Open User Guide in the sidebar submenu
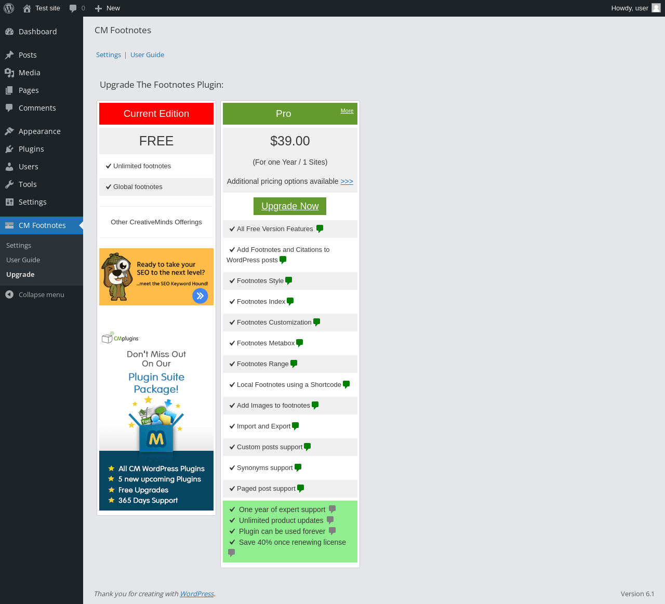This screenshot has height=604, width=665. click(x=23, y=260)
